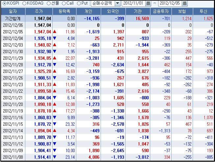Select the 투신 value 1,070 cell
This screenshot has height=162, width=215.
pos(208,117)
